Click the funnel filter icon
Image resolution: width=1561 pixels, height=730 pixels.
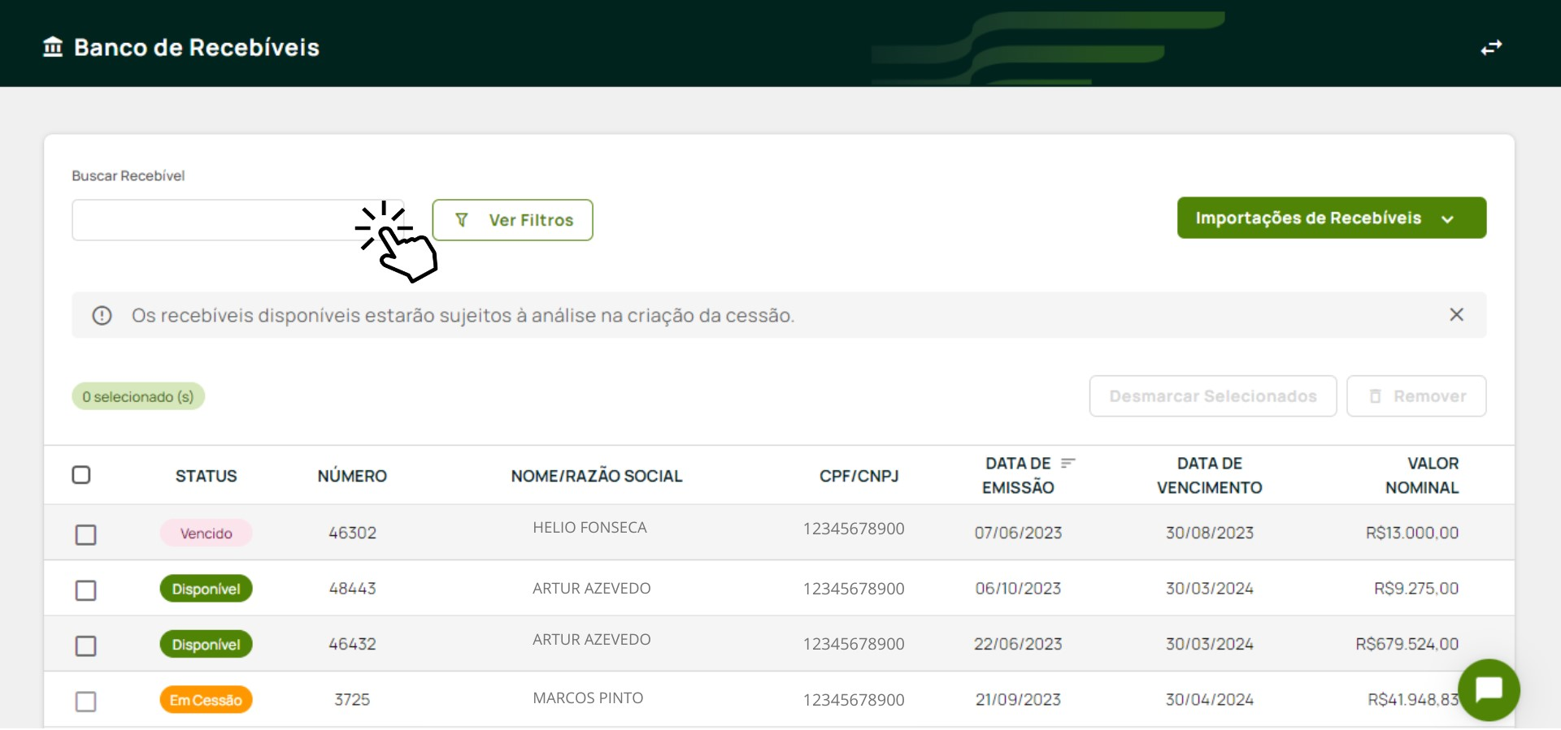(x=462, y=220)
